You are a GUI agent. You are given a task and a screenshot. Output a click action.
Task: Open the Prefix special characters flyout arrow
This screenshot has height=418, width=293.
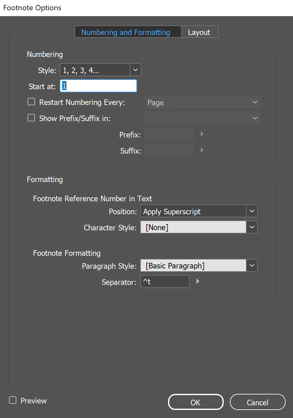coord(202,134)
